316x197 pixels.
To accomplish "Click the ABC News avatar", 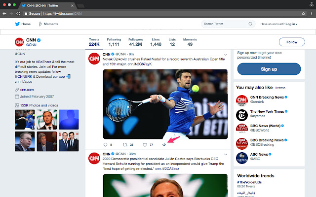I will click(x=242, y=158).
